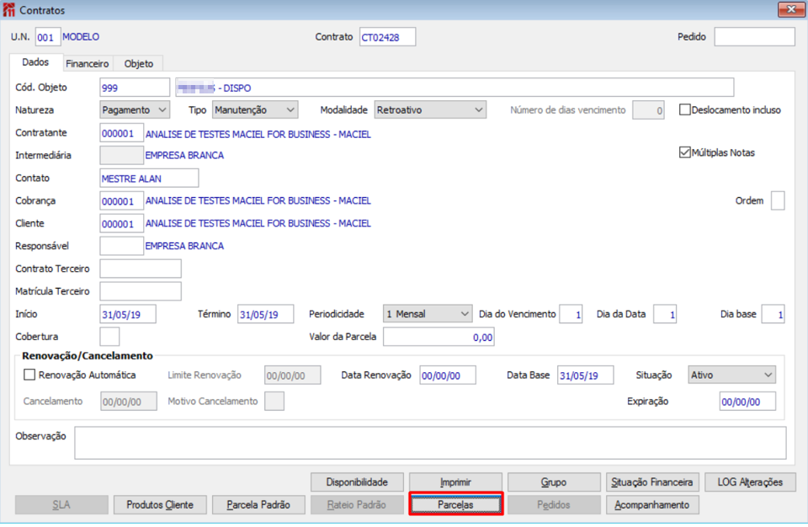The height and width of the screenshot is (527, 808).
Task: Uncheck the Múltiplas Notas checkbox
Action: pos(685,152)
